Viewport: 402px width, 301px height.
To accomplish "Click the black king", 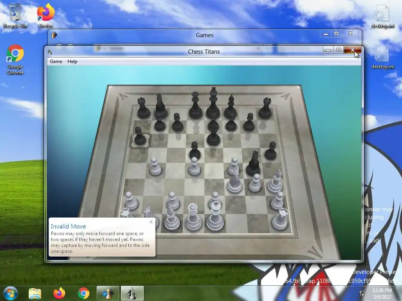I will [x=213, y=104].
